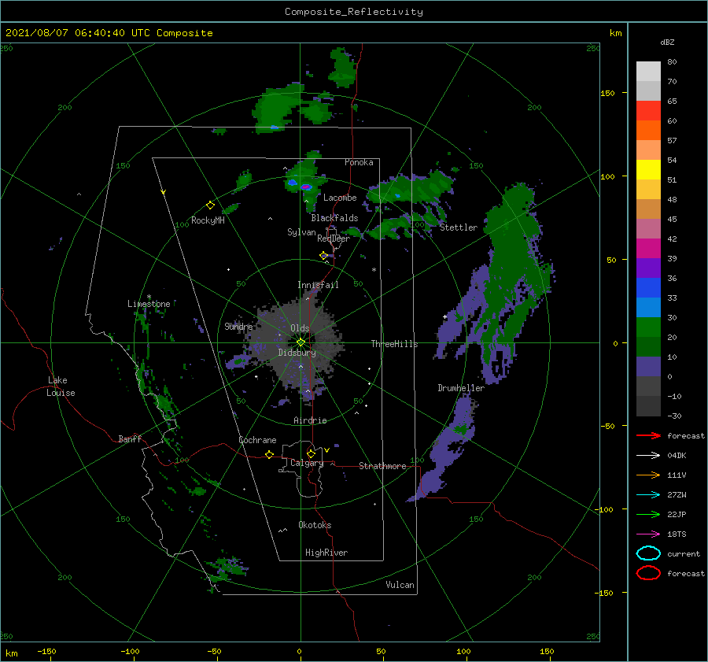Click the asterisk marker above Limestone

point(149,297)
